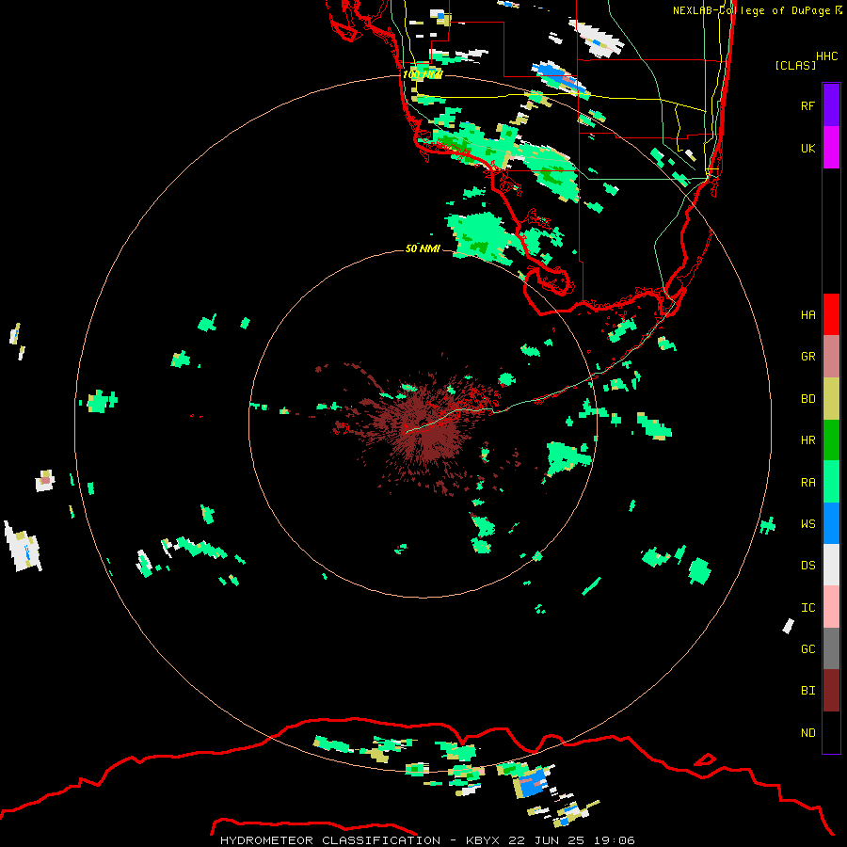The height and width of the screenshot is (847, 847).
Task: Click the ND black legend swatch
Action: point(831,732)
